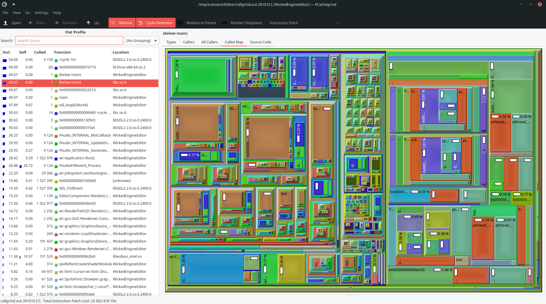Click the detach icon on the Flat Profile panel

[x=153, y=32]
